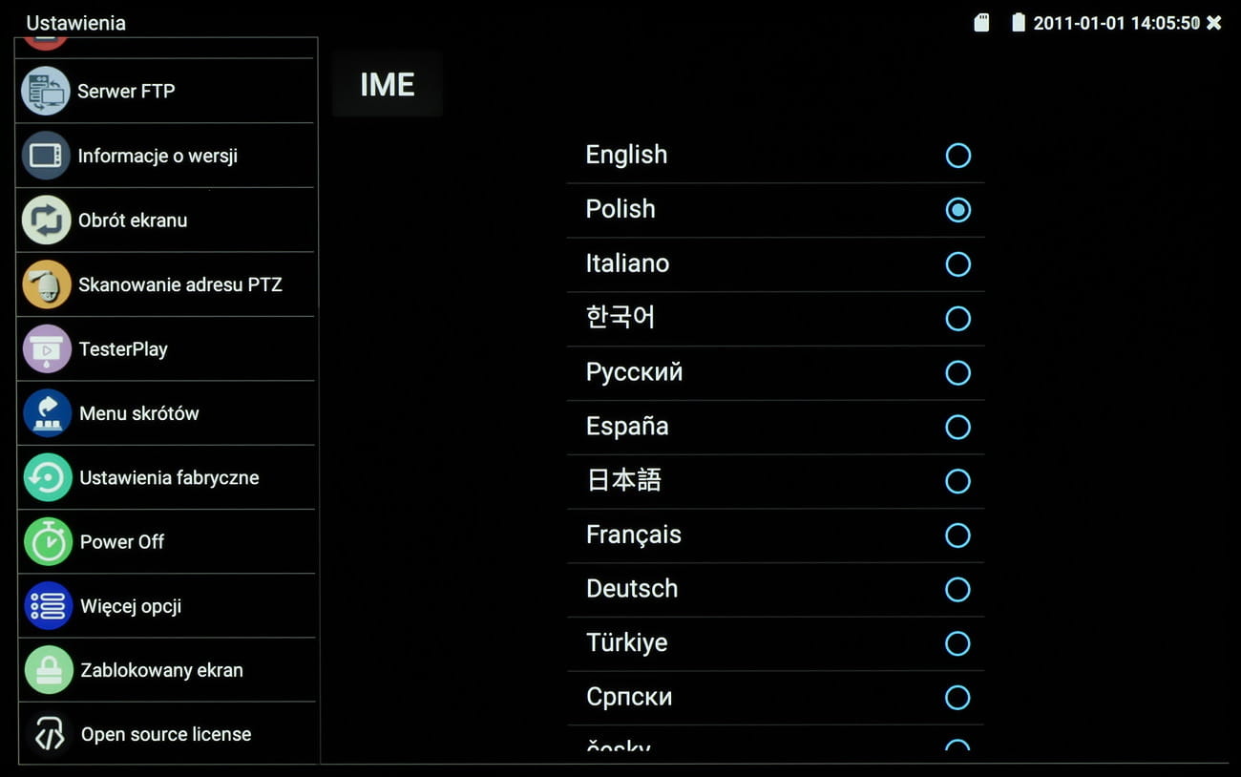The image size is (1241, 777).
Task: Select the Italiano radio button
Action: 957,264
